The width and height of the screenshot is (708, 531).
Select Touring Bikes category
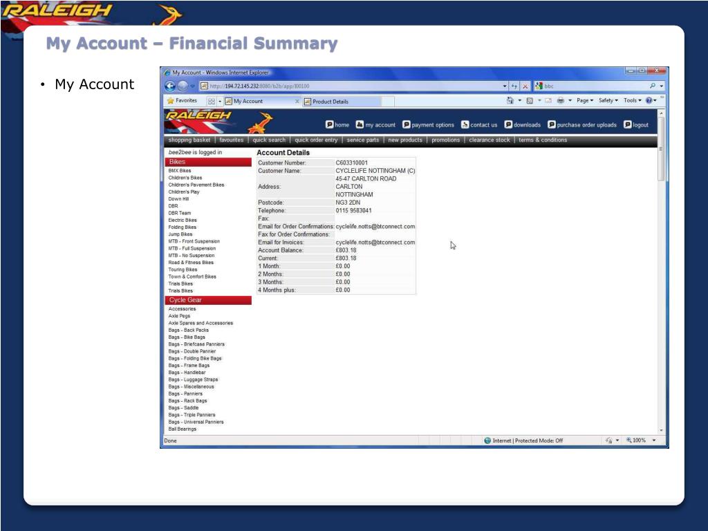pyautogui.click(x=183, y=270)
